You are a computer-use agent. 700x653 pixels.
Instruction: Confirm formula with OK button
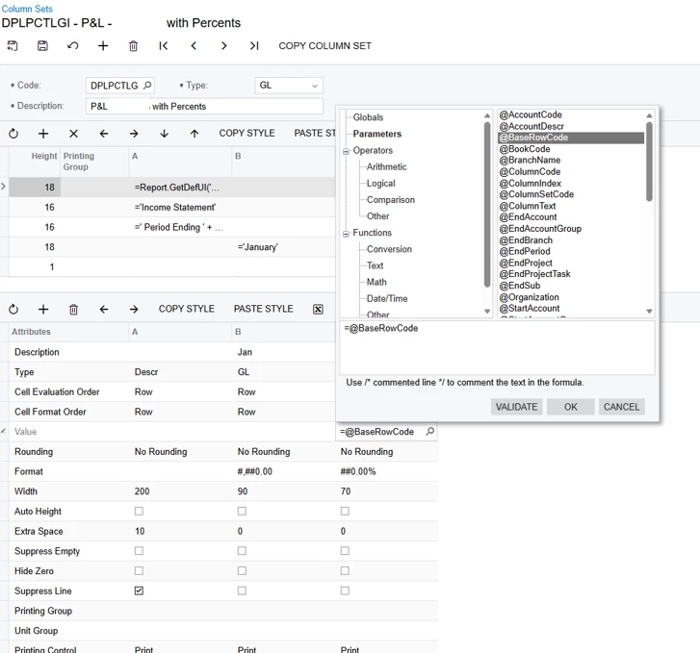click(571, 407)
